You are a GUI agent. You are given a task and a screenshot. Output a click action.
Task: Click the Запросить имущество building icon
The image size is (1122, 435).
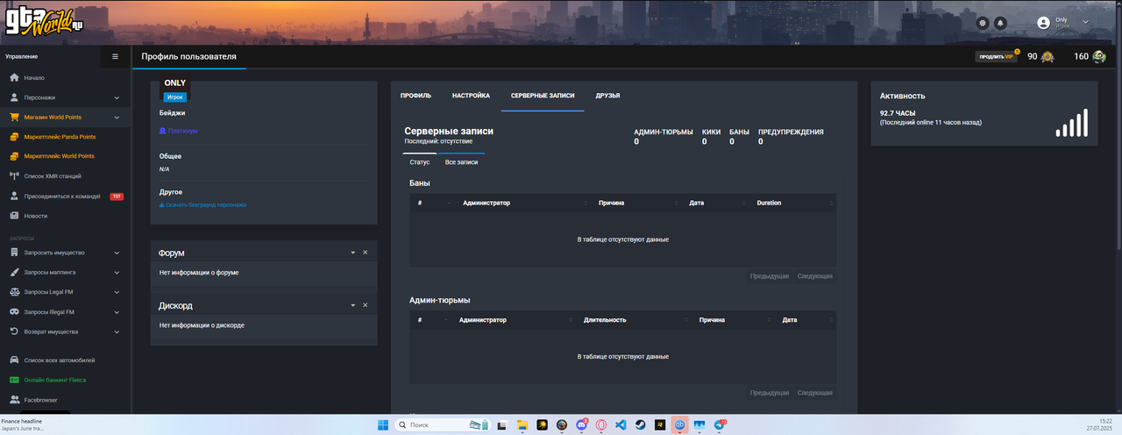click(14, 253)
